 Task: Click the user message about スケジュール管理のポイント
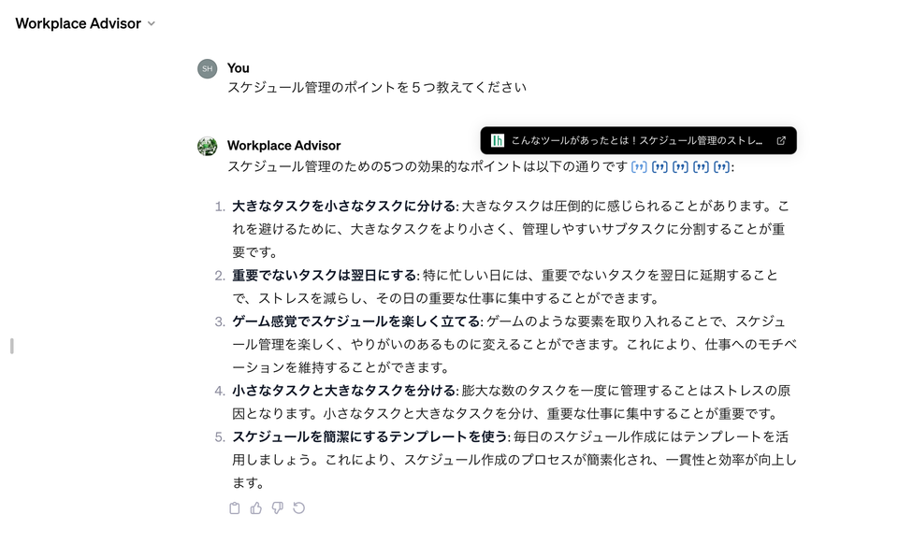(x=376, y=88)
